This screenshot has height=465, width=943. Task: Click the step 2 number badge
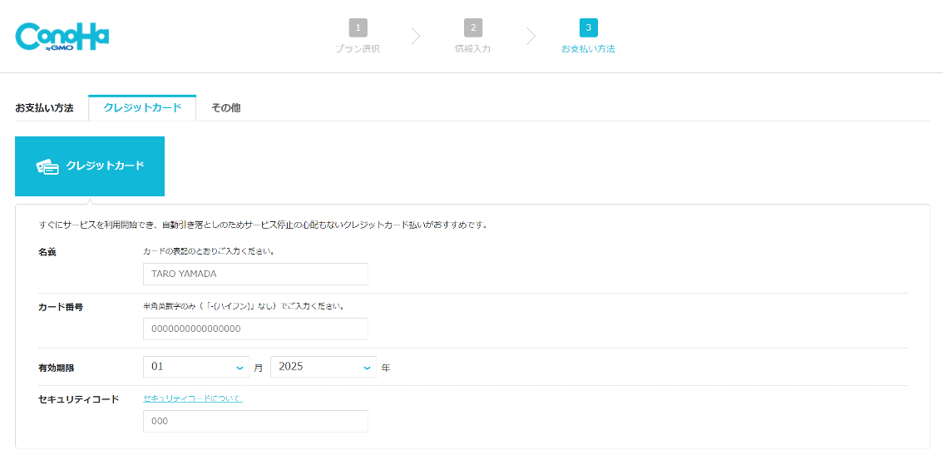coord(473,27)
